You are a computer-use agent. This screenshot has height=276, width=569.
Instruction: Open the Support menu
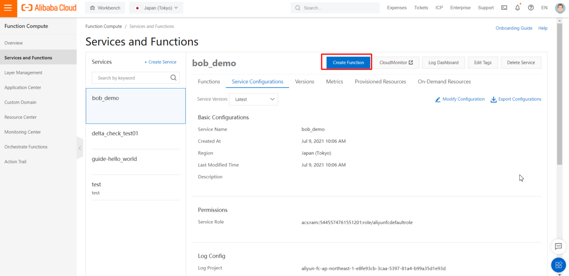486,8
